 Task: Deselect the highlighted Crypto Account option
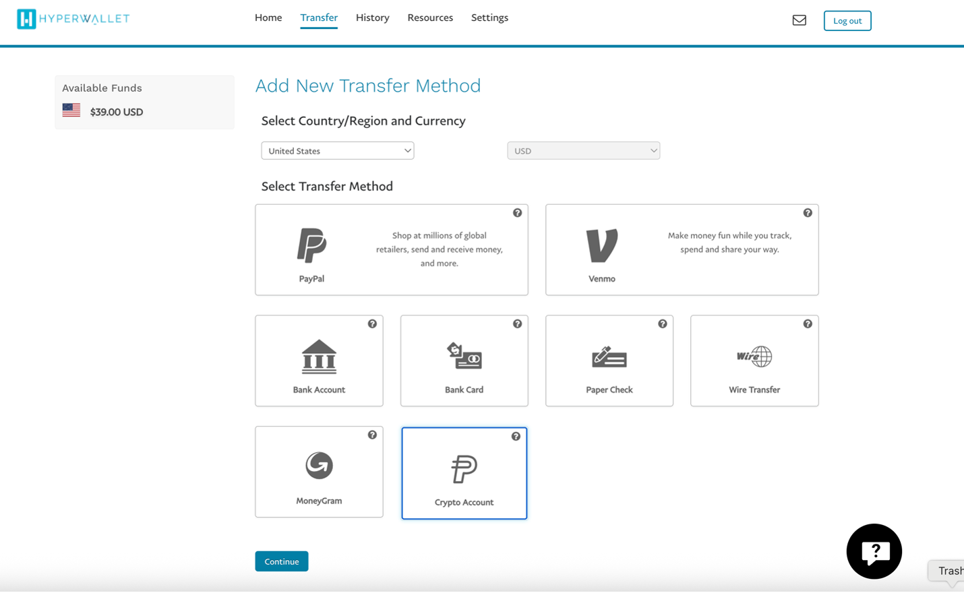[x=464, y=473]
